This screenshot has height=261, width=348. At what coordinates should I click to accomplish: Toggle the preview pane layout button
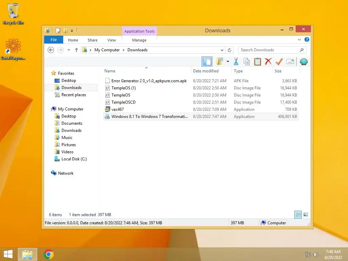coord(207,62)
